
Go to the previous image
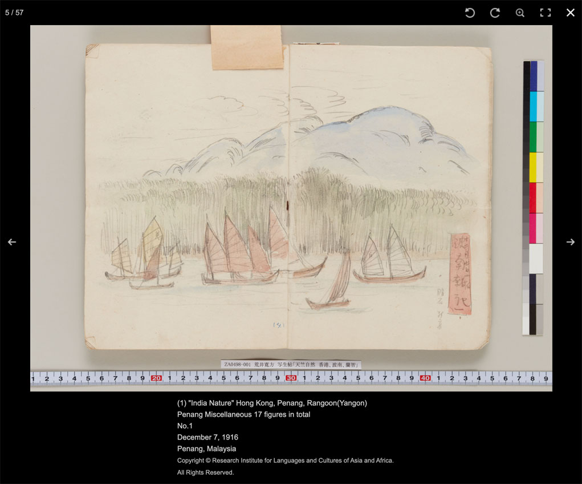point(12,242)
